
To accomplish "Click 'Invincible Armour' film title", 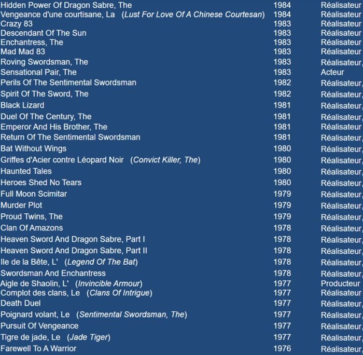I will tap(109, 283).
